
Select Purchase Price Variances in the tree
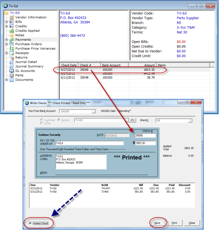(35, 48)
